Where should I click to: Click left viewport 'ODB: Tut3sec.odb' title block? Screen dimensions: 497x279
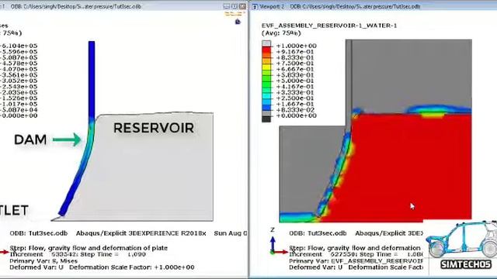click(x=39, y=233)
